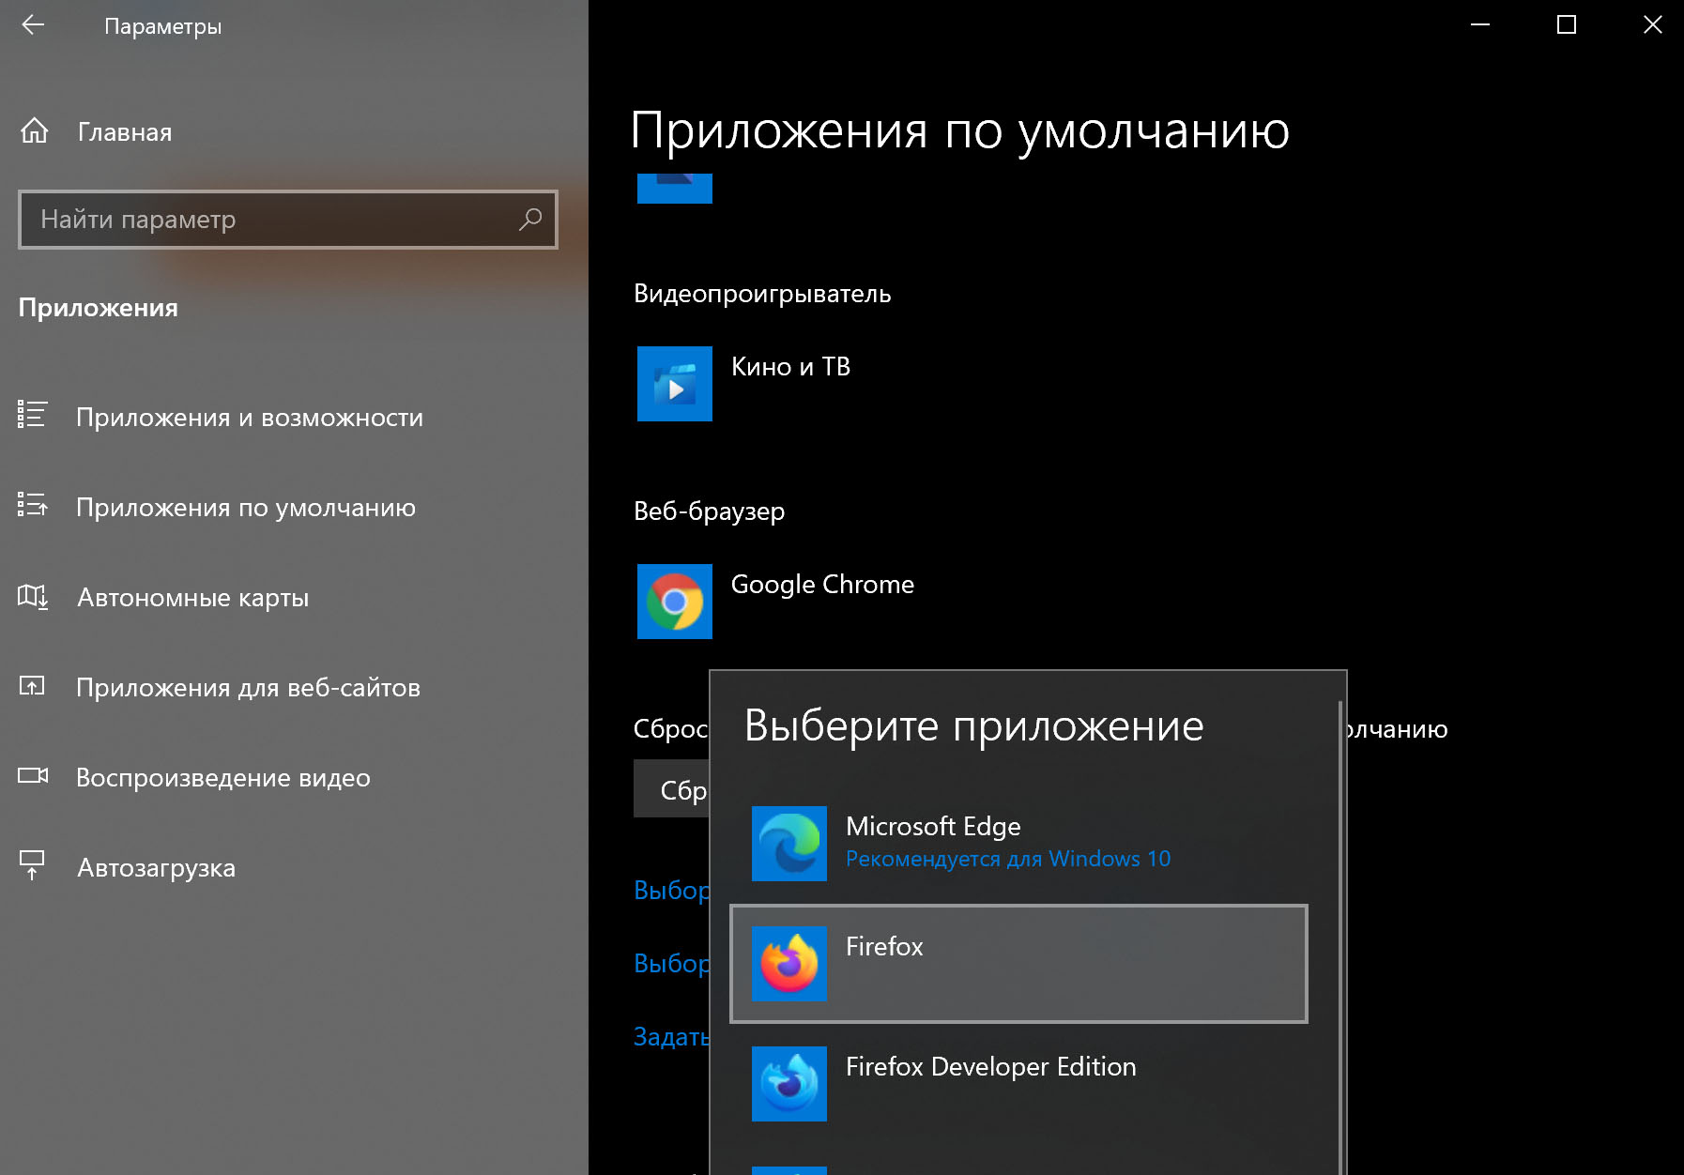Image resolution: width=1684 pixels, height=1175 pixels.
Task: Change web browser Google Chrome label
Action: 822,585
